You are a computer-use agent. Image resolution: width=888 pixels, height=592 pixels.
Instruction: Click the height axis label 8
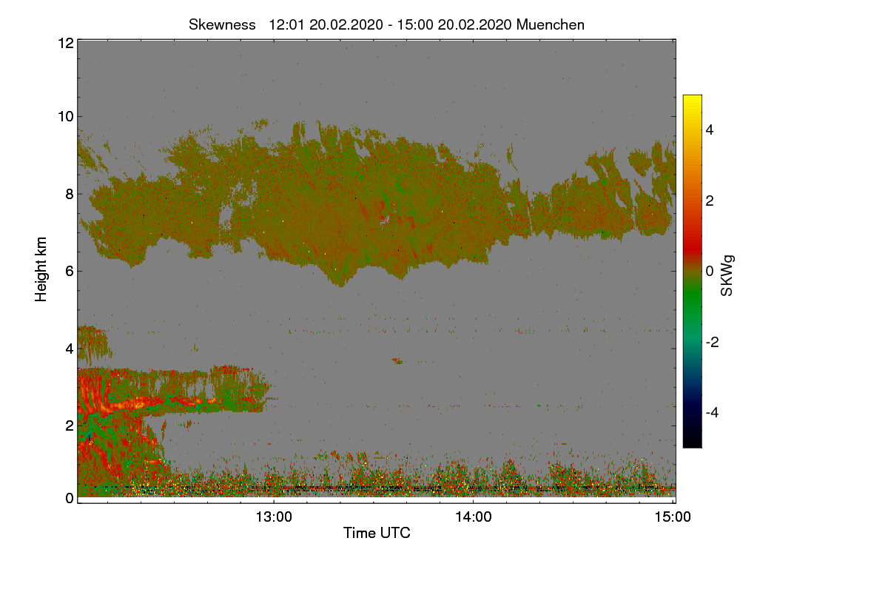point(69,194)
